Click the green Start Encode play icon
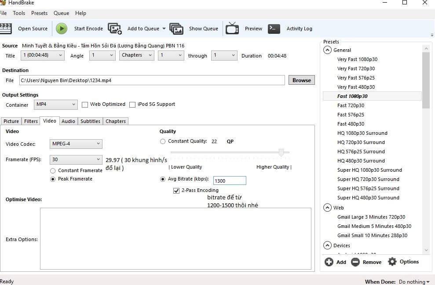The image size is (435, 285). click(62, 29)
